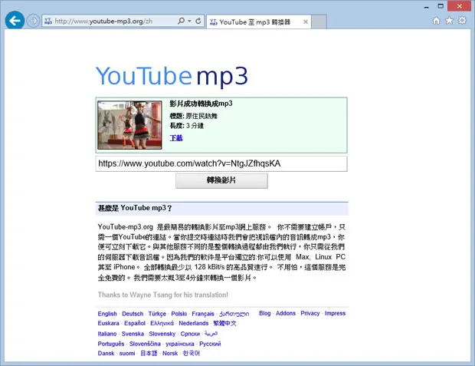The image size is (475, 366).
Task: Open favorites star icon
Action: (449, 21)
